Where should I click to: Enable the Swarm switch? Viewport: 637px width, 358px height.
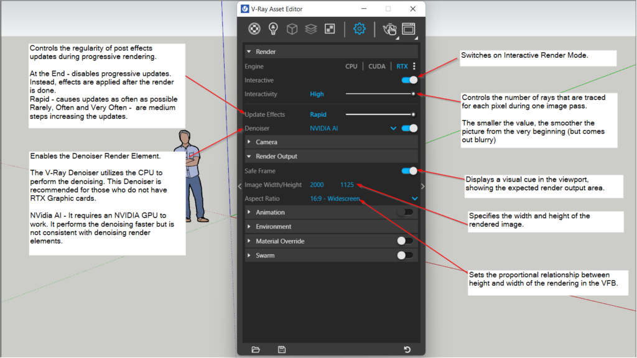(x=405, y=255)
